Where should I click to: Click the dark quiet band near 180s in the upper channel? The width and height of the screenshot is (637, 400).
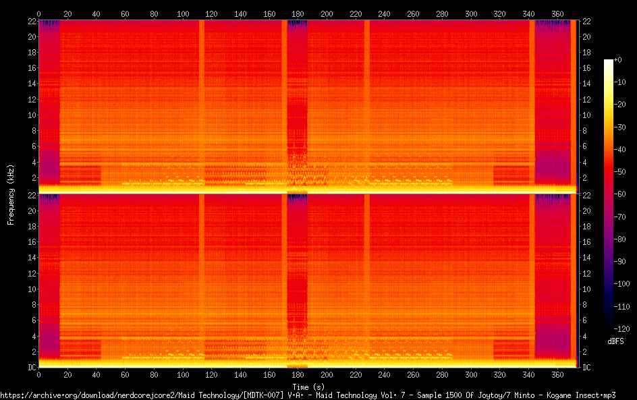coord(297,101)
